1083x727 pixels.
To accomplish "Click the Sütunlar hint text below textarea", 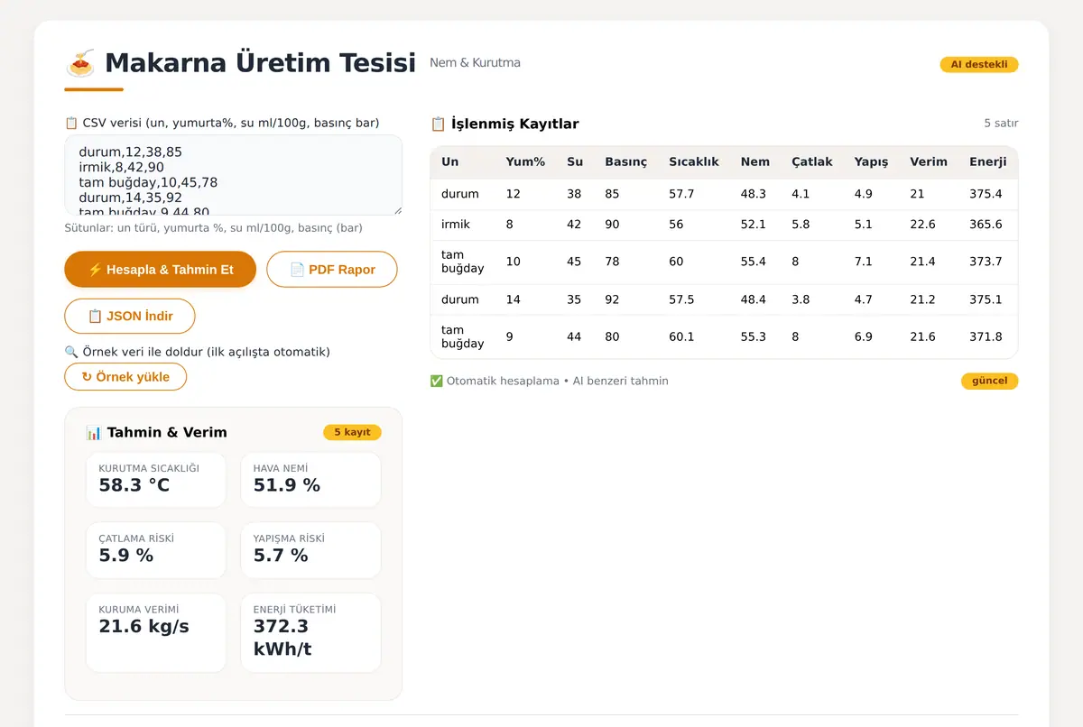I will pyautogui.click(x=214, y=228).
